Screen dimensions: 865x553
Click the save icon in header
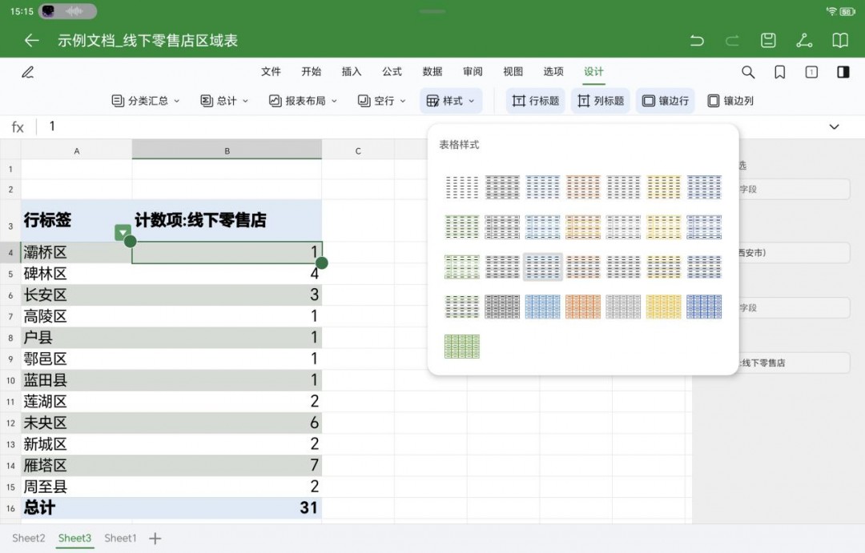coord(768,41)
